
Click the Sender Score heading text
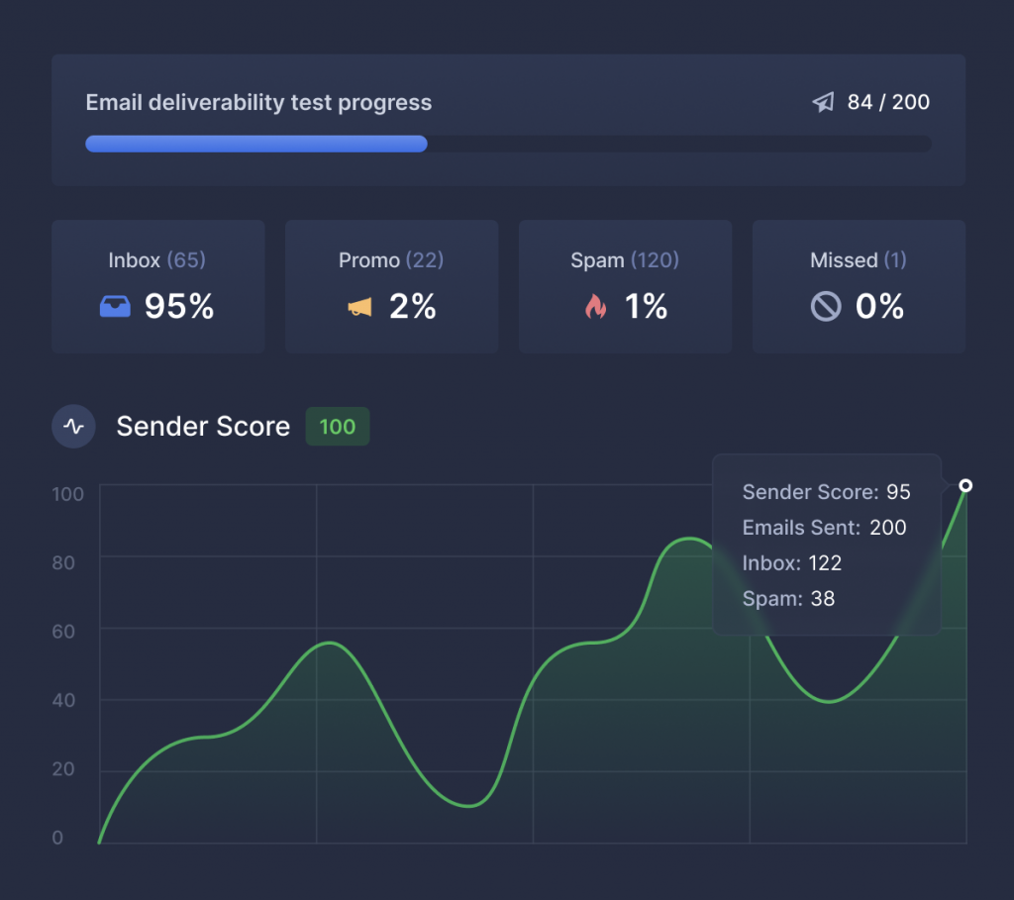(x=203, y=427)
